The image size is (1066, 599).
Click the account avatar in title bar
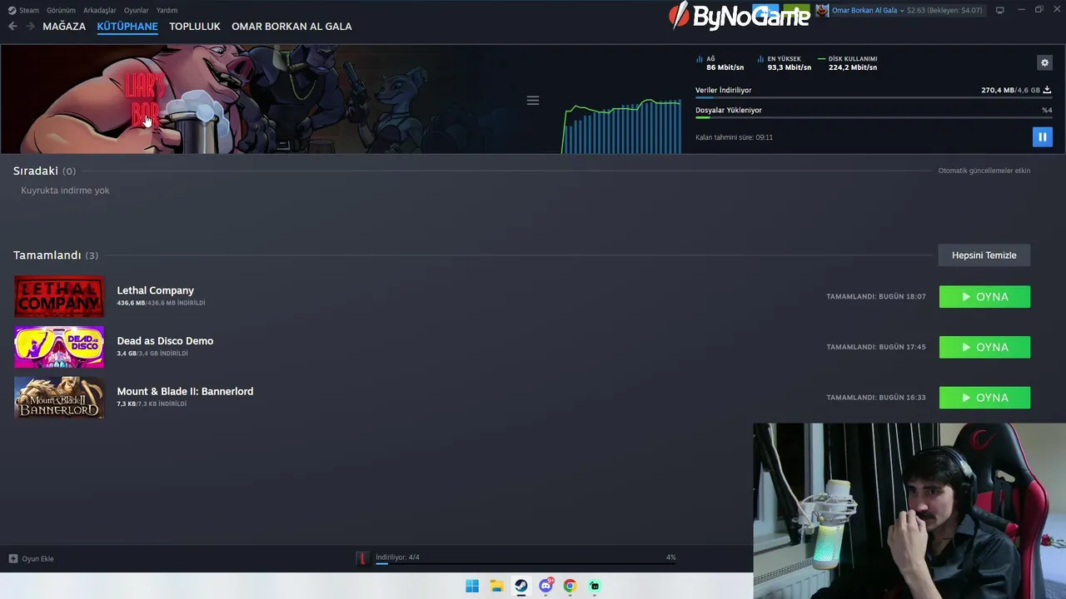(x=822, y=10)
